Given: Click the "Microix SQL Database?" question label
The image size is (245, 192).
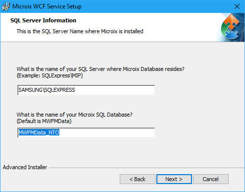Looking at the screenshot, I should 74,115.
